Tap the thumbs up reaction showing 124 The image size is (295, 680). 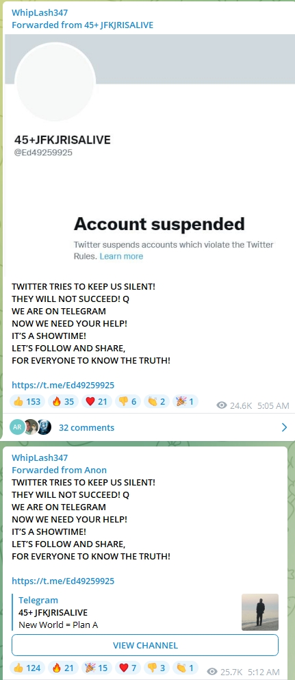(x=27, y=668)
